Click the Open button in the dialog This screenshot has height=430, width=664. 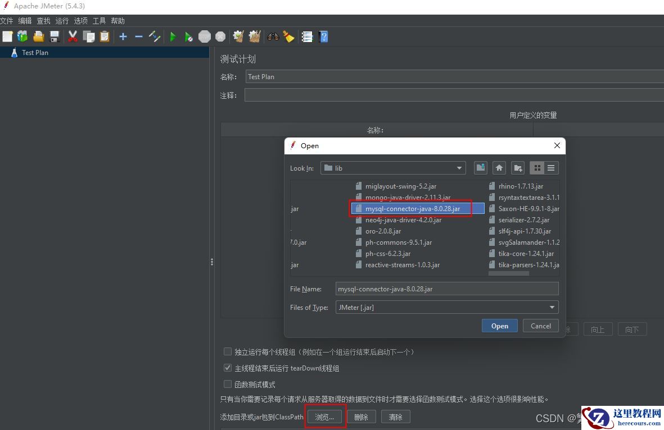coord(500,326)
